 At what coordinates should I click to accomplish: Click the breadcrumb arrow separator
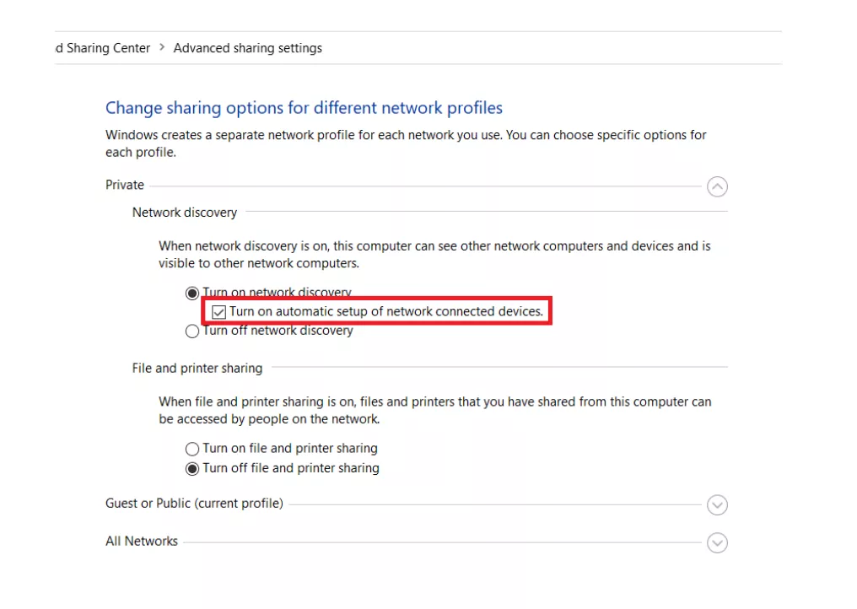162,47
